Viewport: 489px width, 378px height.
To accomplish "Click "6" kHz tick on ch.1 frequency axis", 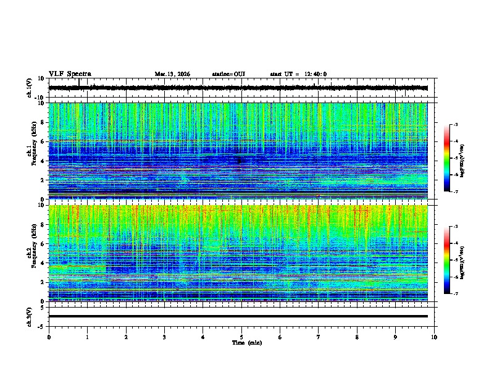I will 43,141.
